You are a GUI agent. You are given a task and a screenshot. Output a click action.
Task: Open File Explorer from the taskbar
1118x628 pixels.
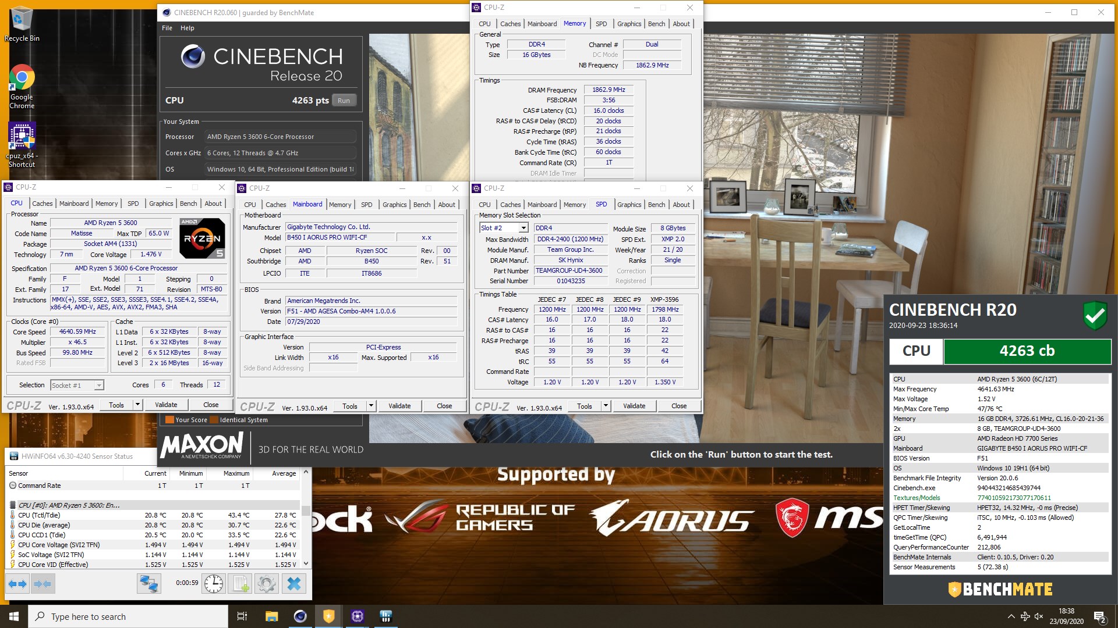tap(271, 616)
